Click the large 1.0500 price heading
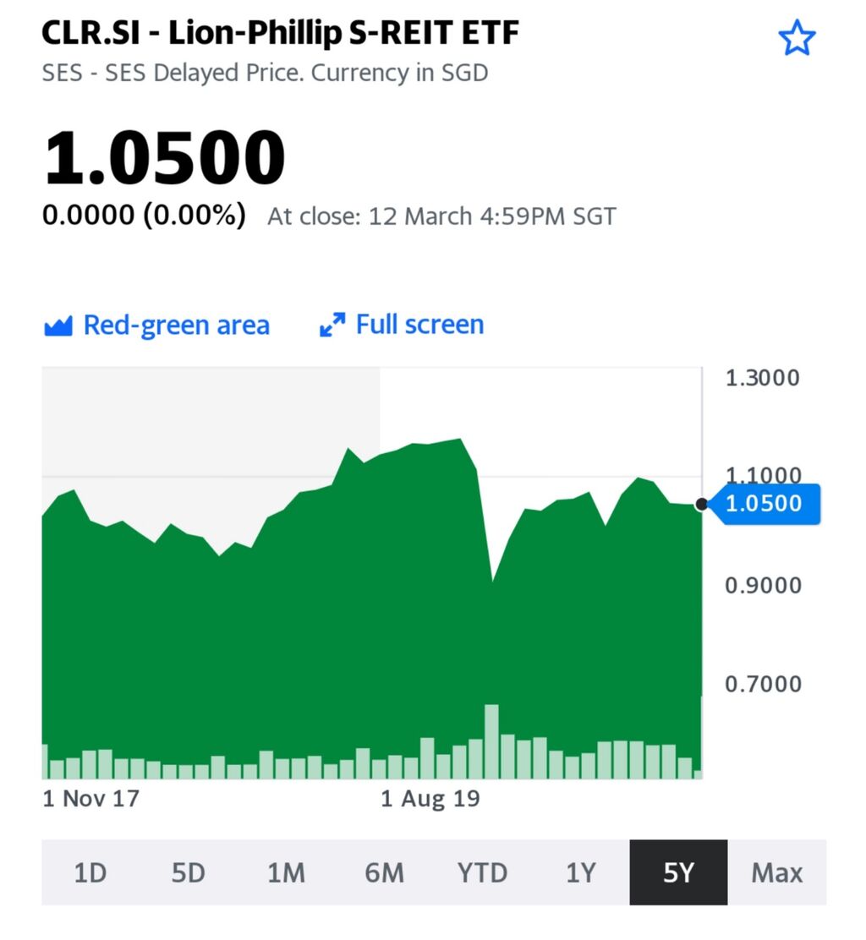This screenshot has width=866, height=940. click(164, 157)
